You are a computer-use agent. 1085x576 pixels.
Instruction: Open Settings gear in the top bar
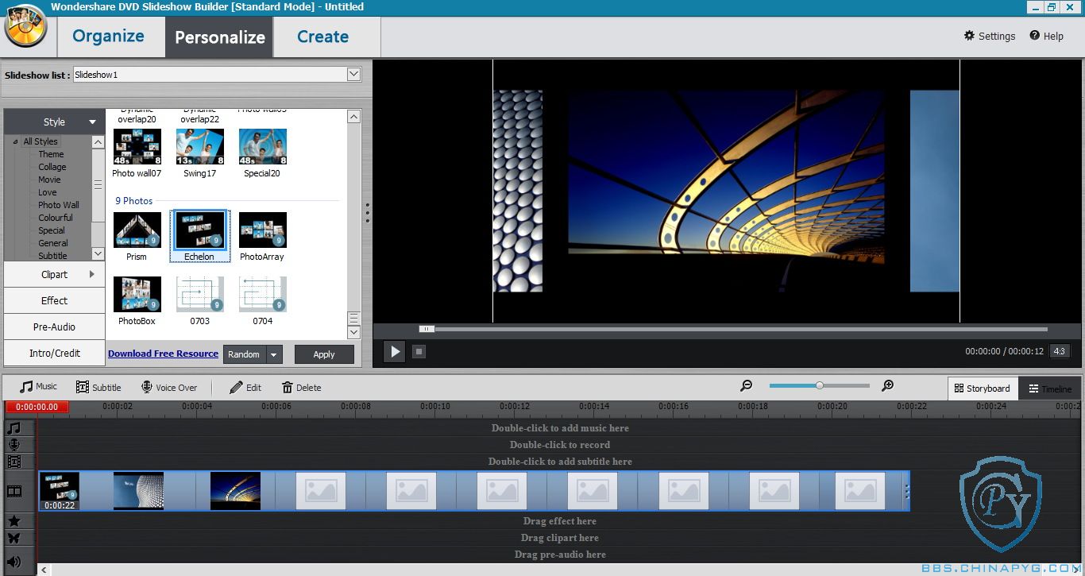tap(990, 36)
